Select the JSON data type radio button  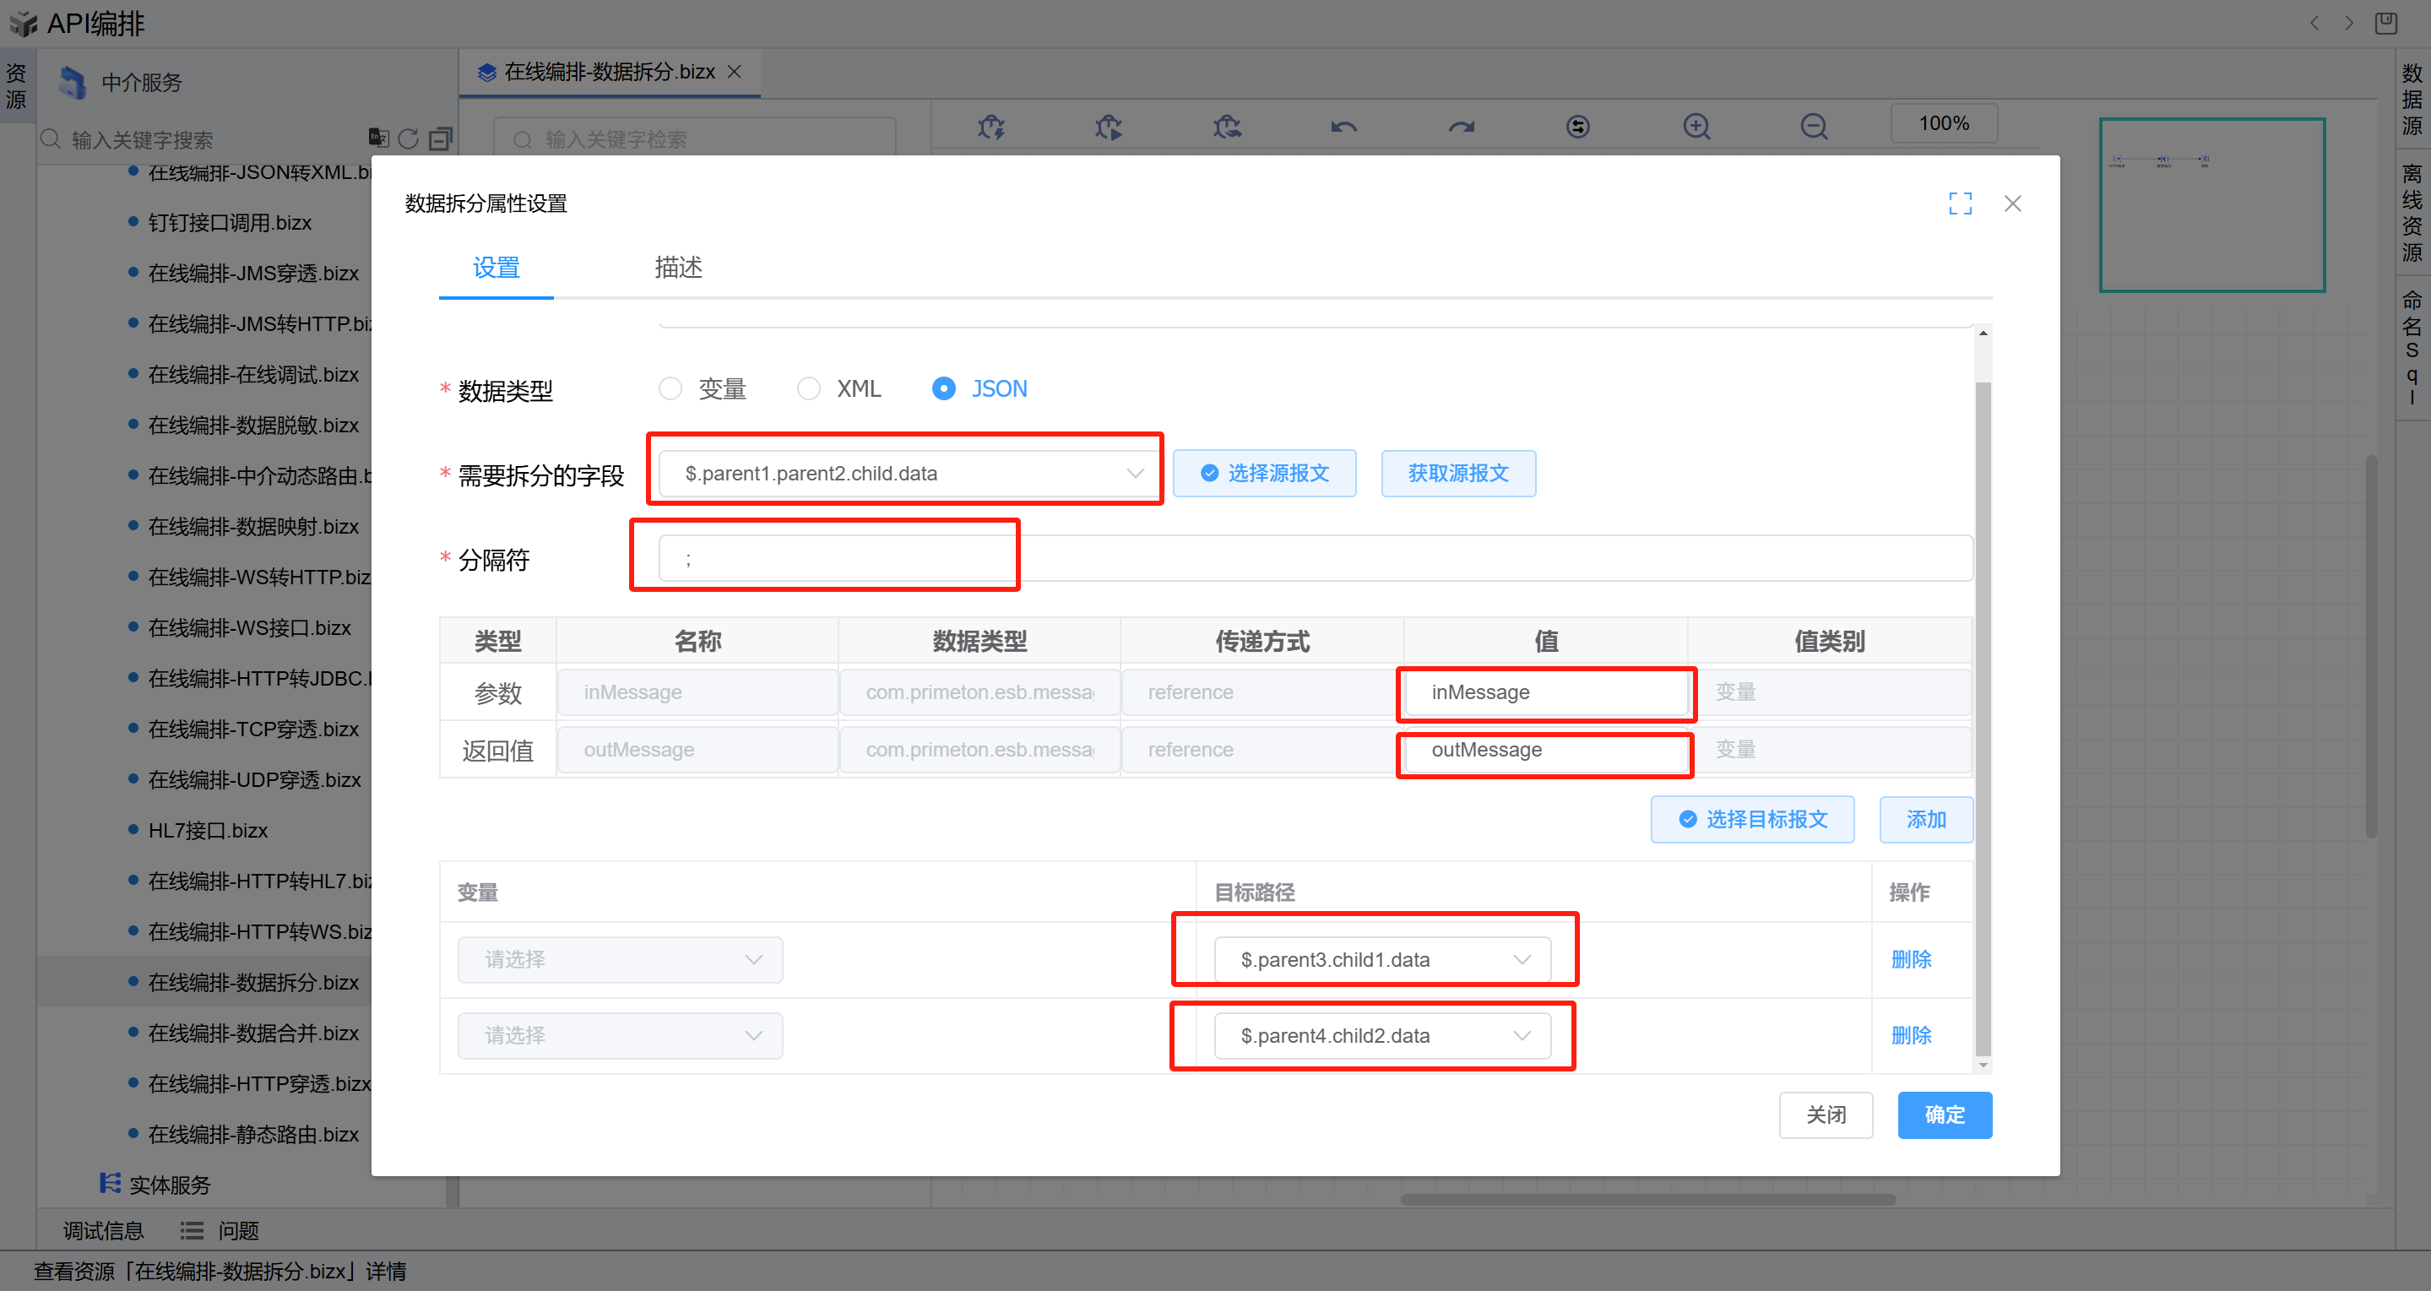944,388
